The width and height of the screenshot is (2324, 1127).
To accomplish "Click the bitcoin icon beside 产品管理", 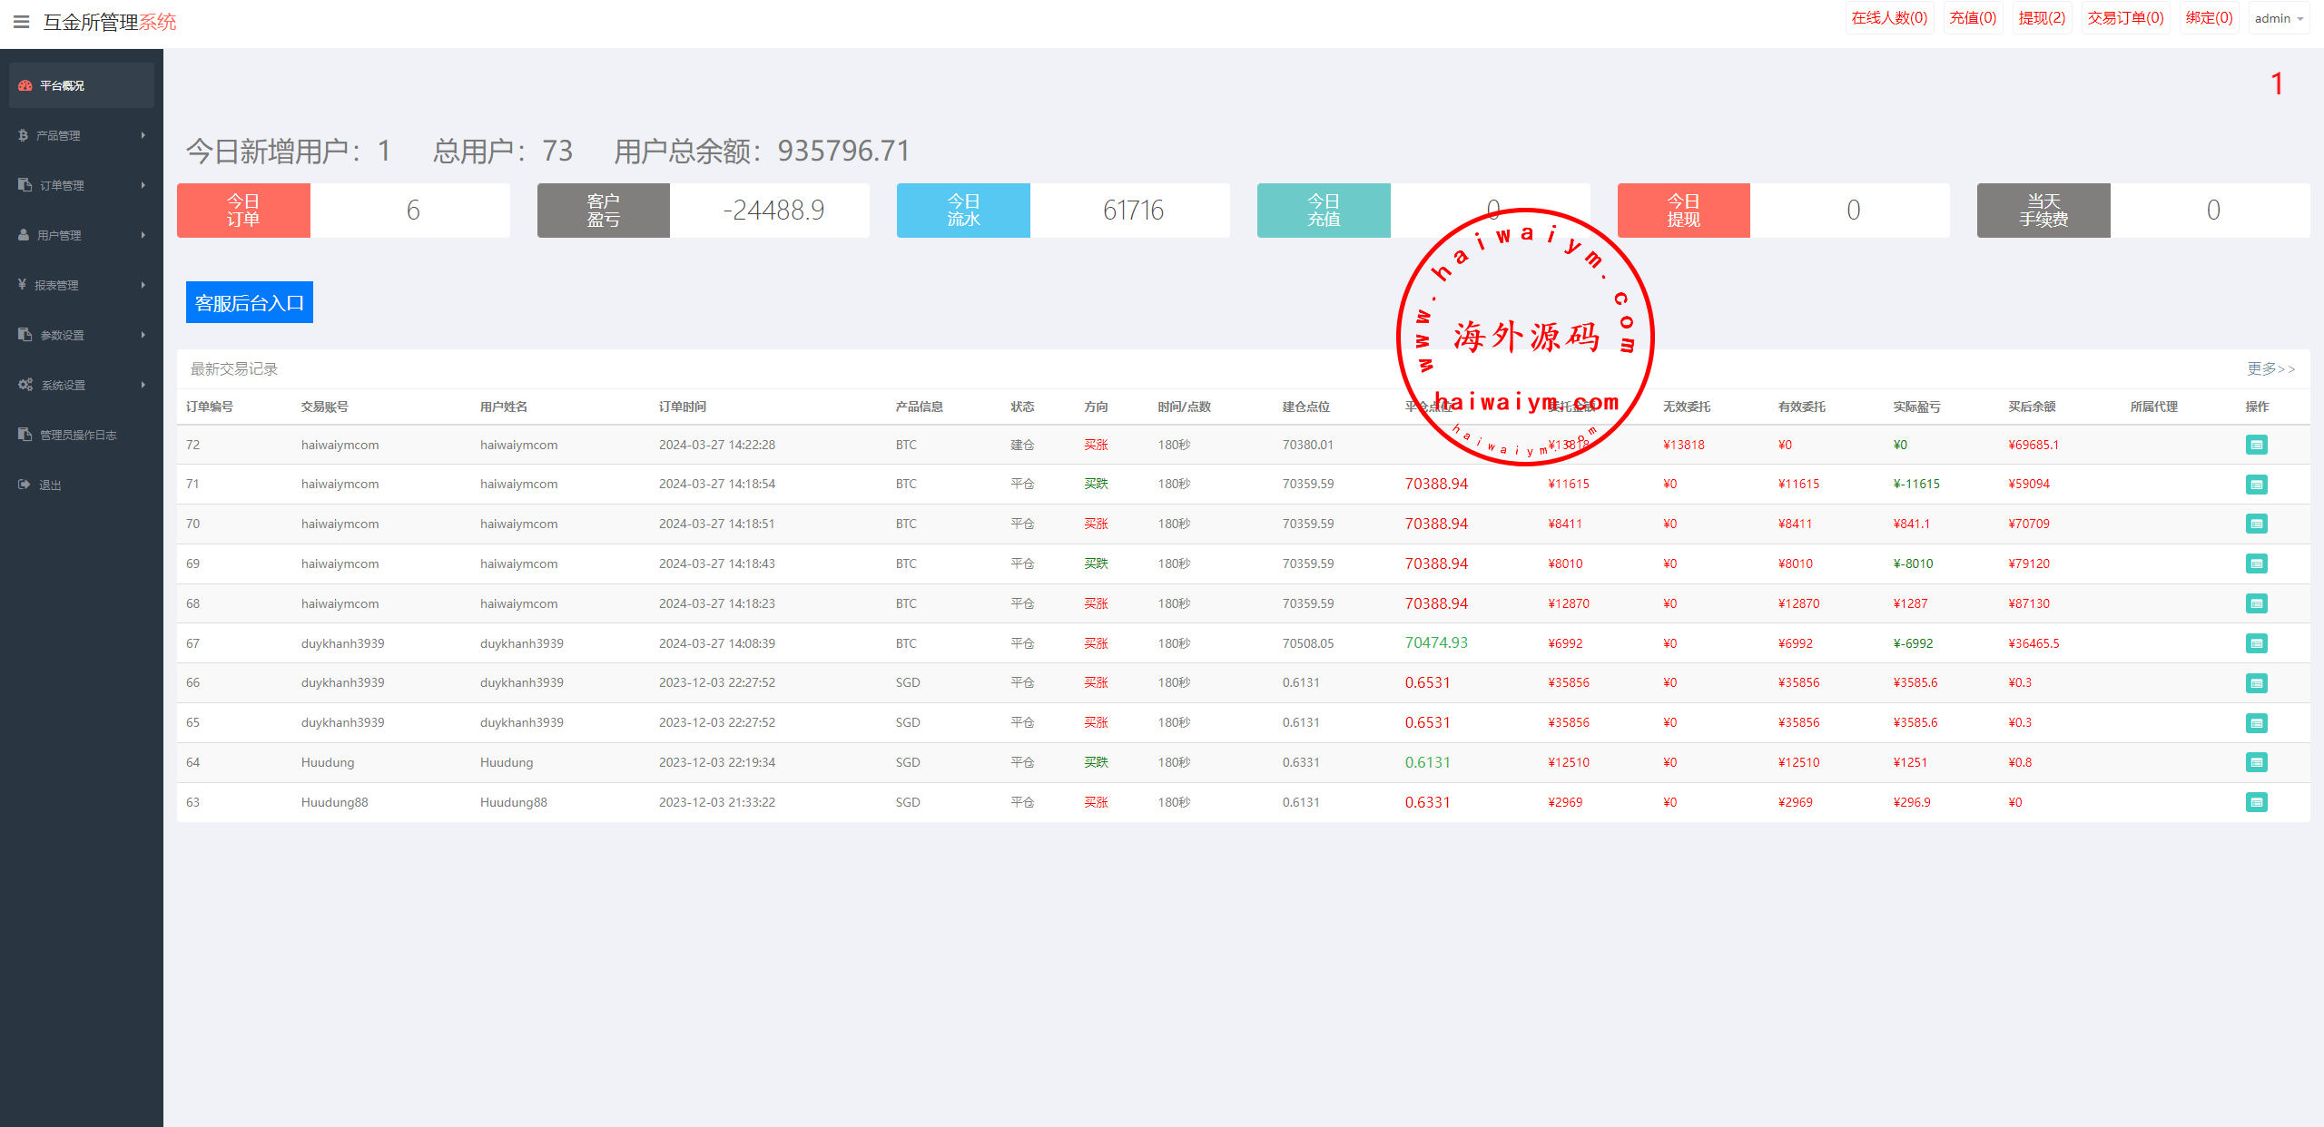I will 23,135.
